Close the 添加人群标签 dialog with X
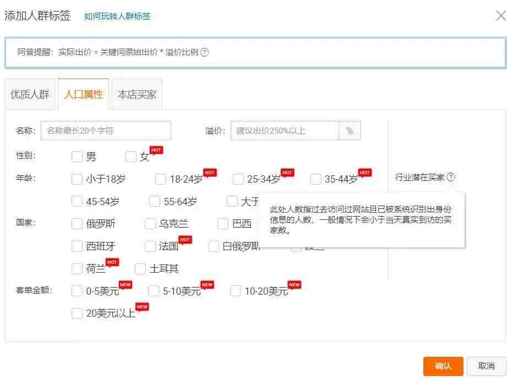The image size is (507, 381). pos(500,16)
